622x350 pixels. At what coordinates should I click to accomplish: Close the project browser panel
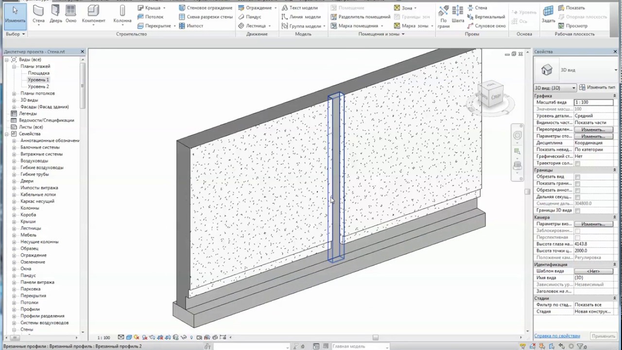[82, 52]
